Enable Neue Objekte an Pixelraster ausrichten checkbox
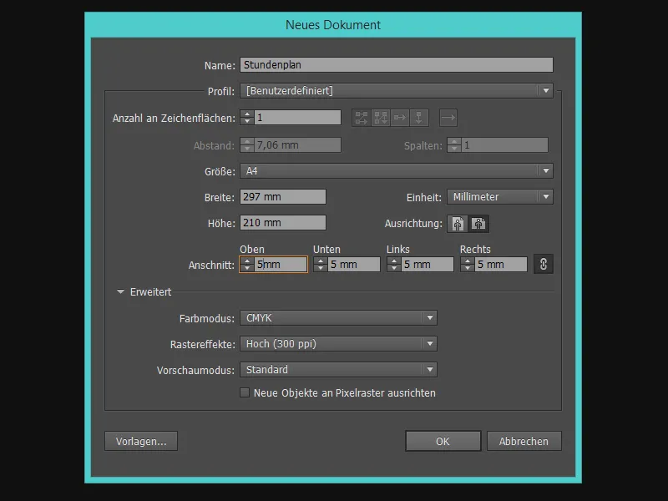The image size is (668, 501). (245, 392)
